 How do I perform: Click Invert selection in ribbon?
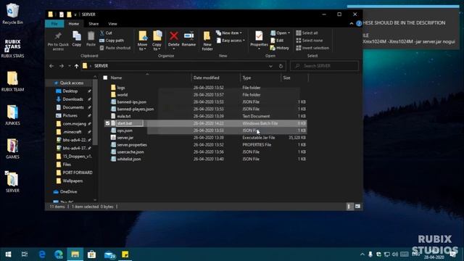312,48
